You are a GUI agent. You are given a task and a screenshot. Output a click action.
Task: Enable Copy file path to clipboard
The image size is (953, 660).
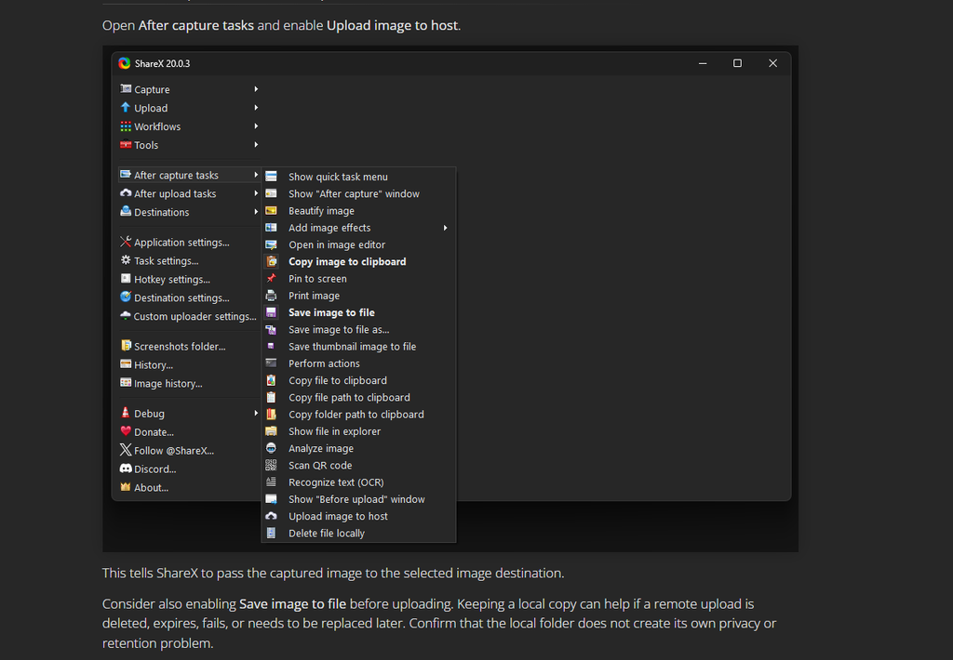coord(358,398)
